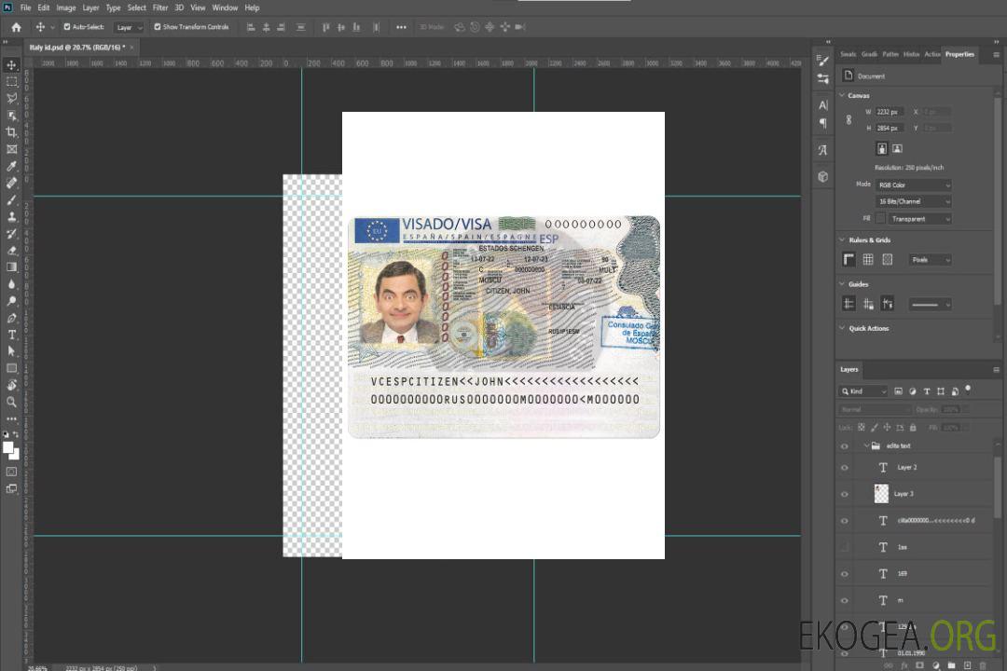Open the RGB Color mode dropdown

(x=913, y=185)
